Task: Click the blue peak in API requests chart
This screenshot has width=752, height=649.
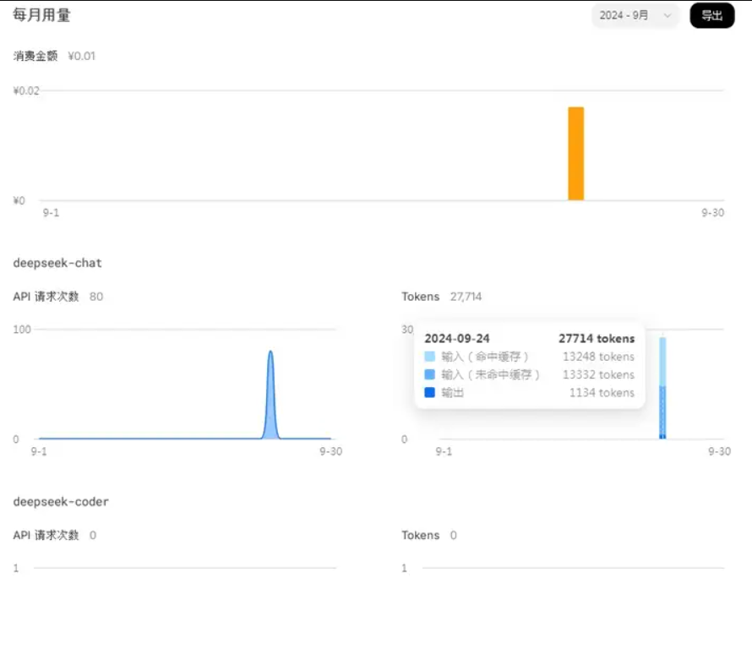Action: pos(271,395)
